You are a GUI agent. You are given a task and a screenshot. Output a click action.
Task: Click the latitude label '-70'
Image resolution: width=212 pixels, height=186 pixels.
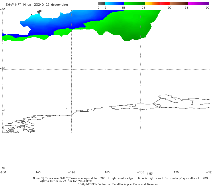2,69
